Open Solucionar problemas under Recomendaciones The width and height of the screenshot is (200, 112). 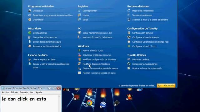point(142,15)
